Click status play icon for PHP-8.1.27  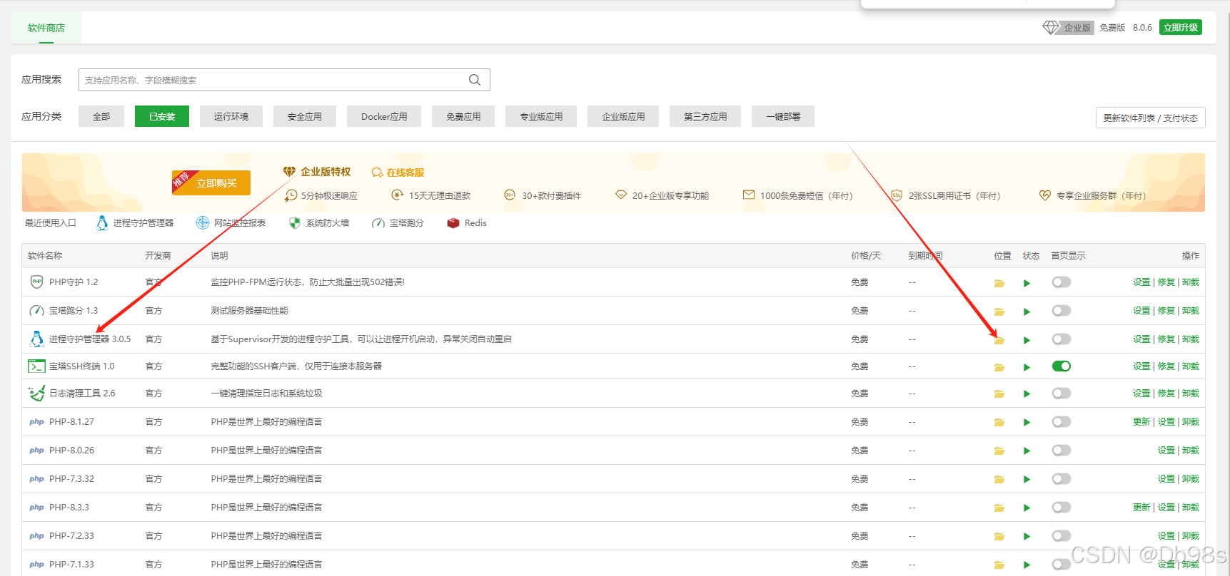(x=1027, y=422)
